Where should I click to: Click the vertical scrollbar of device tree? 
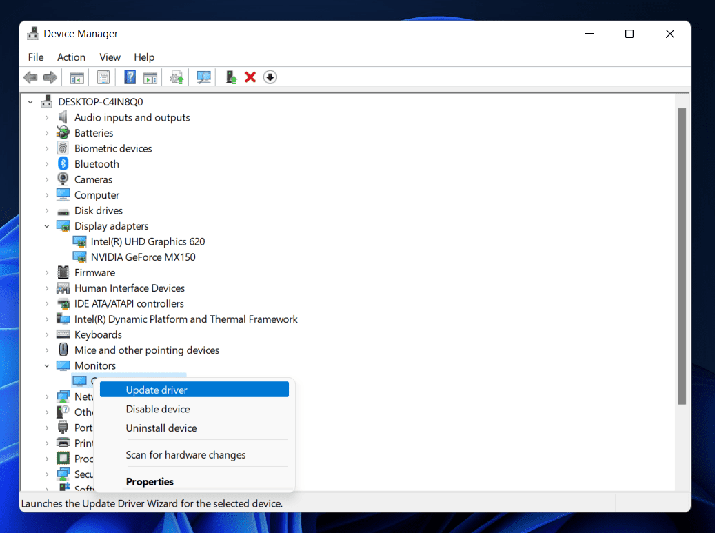pyautogui.click(x=681, y=255)
